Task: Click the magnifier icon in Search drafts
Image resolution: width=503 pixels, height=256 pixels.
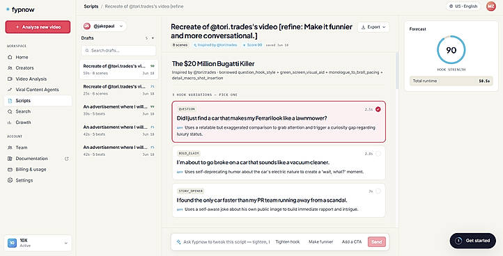Action: [87, 51]
